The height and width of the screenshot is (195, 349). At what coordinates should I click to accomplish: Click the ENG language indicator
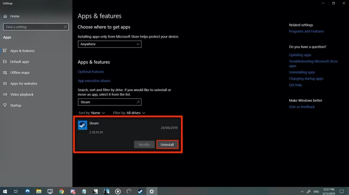pyautogui.click(x=316, y=191)
